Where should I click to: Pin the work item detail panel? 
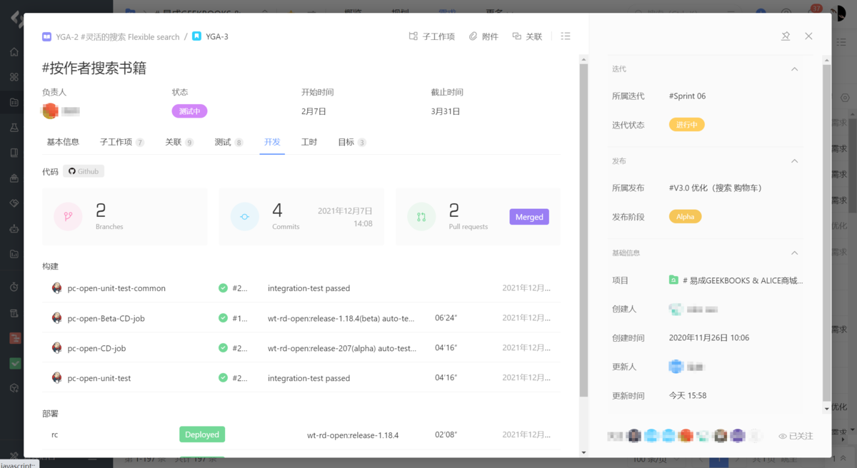coord(786,36)
